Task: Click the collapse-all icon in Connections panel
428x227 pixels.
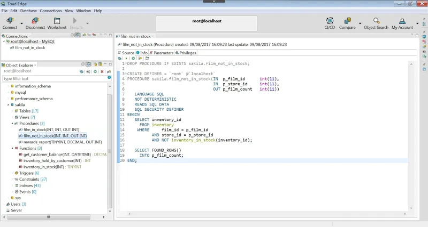Action: click(x=72, y=35)
